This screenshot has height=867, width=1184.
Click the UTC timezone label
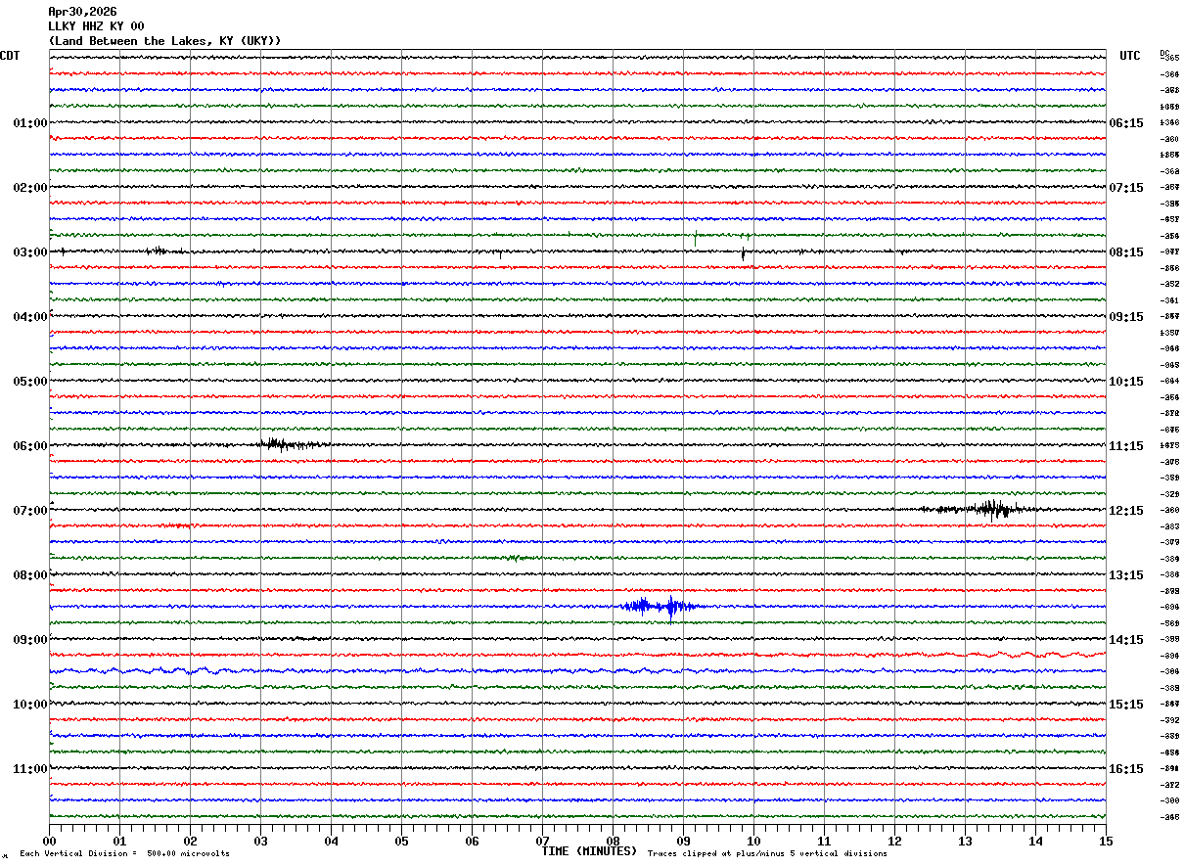tap(1130, 56)
